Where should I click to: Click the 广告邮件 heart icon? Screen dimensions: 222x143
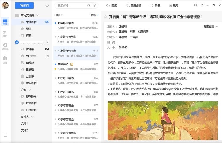22,103
